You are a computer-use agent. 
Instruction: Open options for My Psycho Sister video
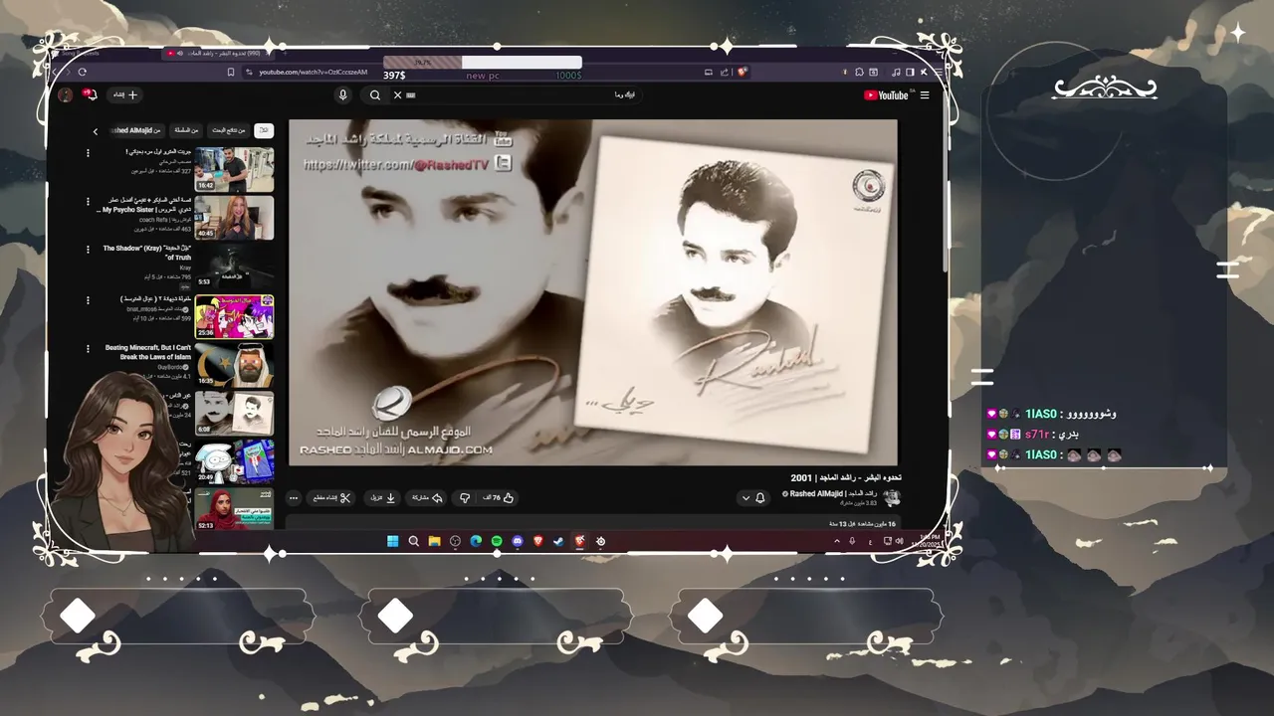88,202
